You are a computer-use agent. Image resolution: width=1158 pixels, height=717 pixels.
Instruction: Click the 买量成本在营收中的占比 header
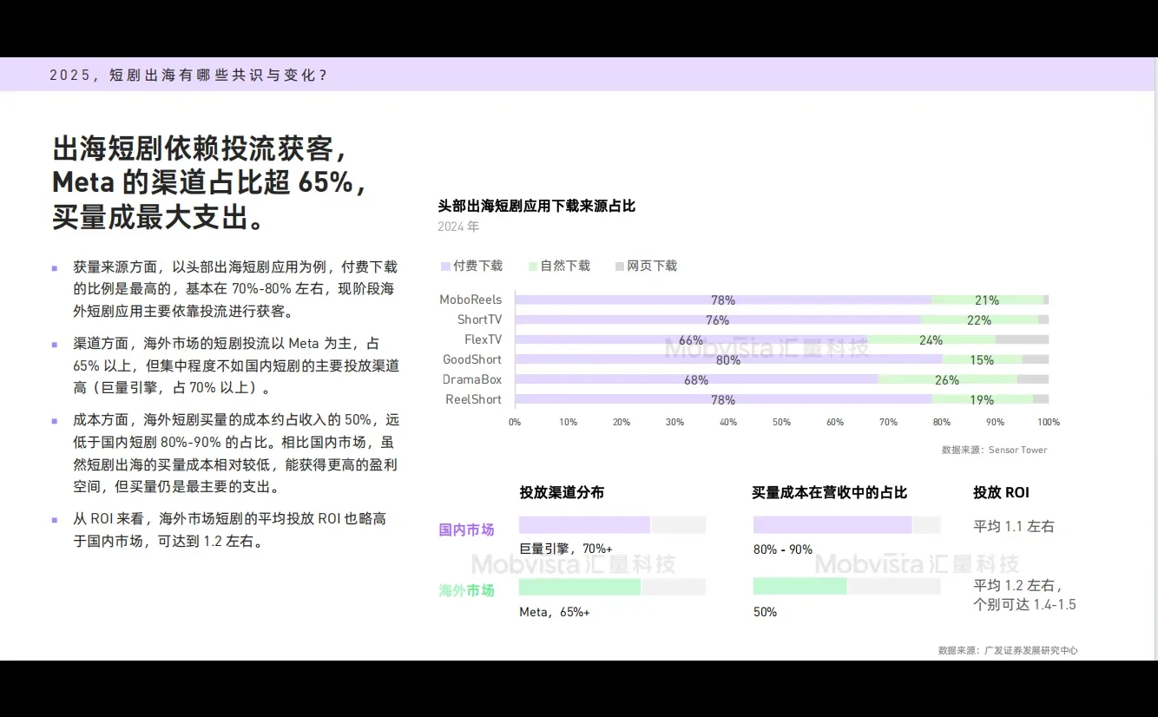click(x=830, y=492)
